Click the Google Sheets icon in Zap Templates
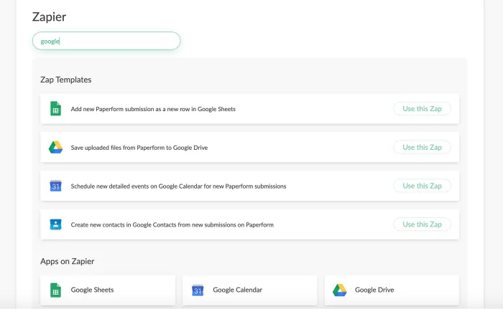The width and height of the screenshot is (503, 309). (x=55, y=109)
